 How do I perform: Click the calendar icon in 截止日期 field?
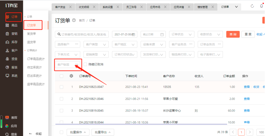[162, 34]
